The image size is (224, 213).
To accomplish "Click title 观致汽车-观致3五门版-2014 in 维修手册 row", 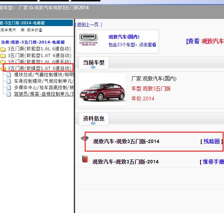I will (125, 162).
